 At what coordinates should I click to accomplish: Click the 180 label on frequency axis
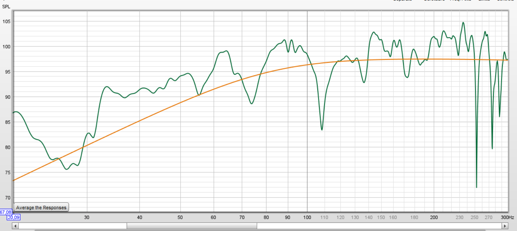tap(415, 217)
